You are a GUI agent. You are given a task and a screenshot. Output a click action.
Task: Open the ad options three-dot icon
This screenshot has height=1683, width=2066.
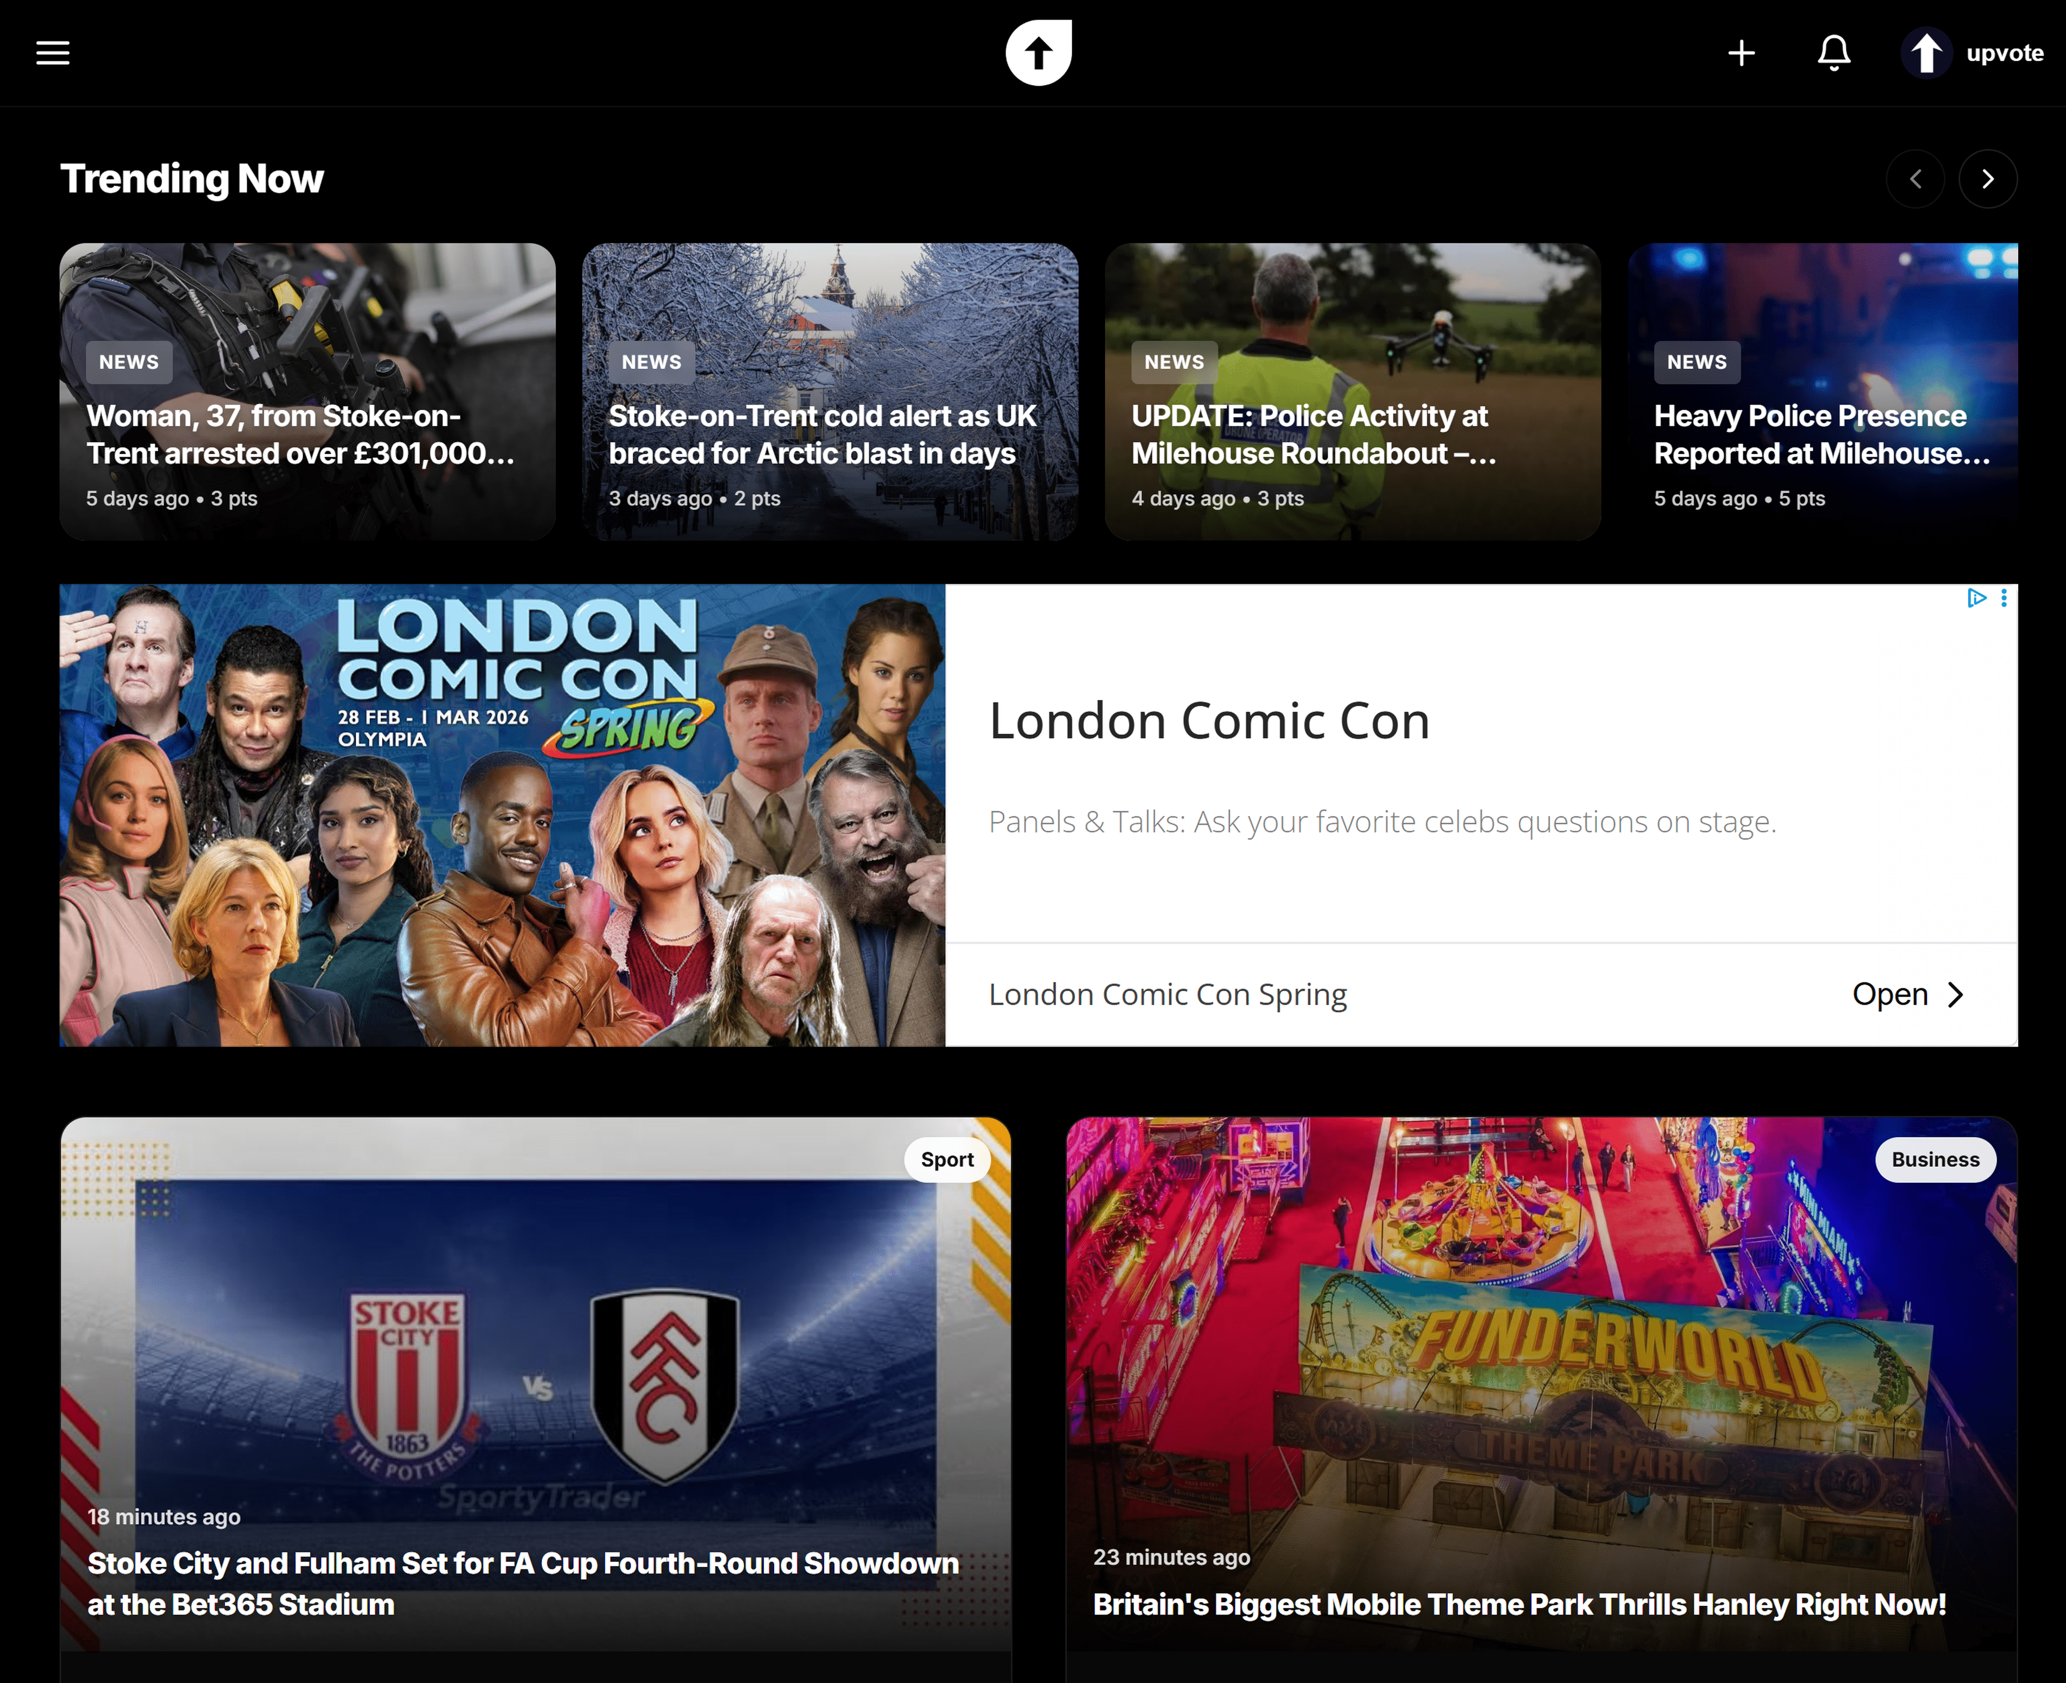tap(2004, 597)
